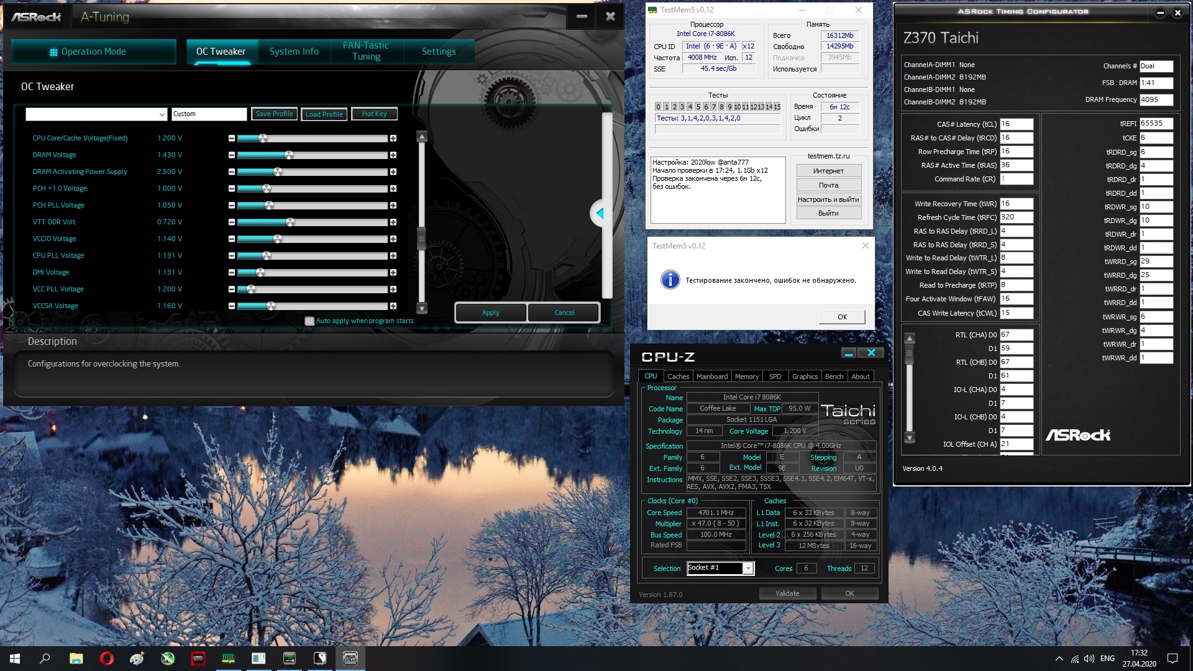Image resolution: width=1193 pixels, height=671 pixels.
Task: Click minus icon for VTT DDR Volt
Action: coord(232,222)
